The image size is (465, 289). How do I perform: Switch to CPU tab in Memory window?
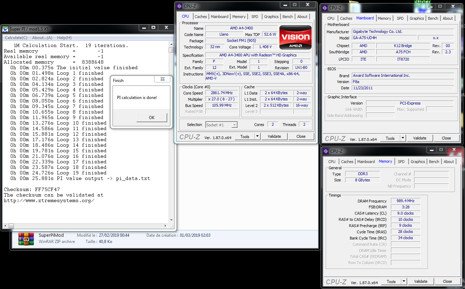[332, 162]
